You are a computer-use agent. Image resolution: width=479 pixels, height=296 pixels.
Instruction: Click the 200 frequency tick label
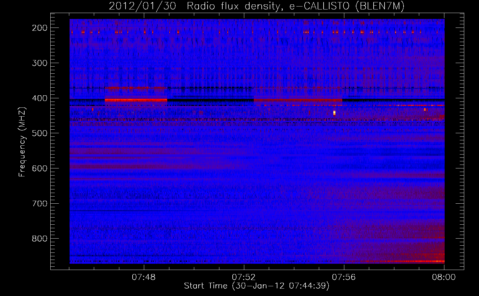point(40,28)
